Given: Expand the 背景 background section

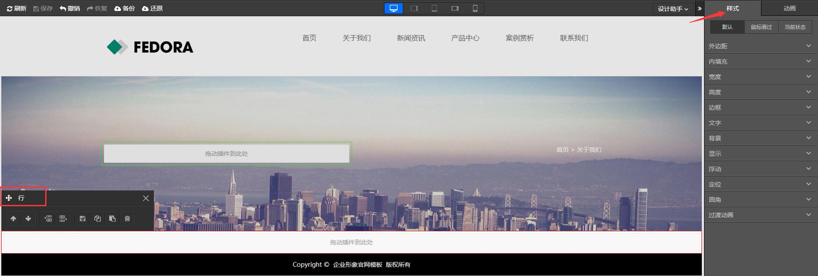Looking at the screenshot, I should tap(761, 138).
